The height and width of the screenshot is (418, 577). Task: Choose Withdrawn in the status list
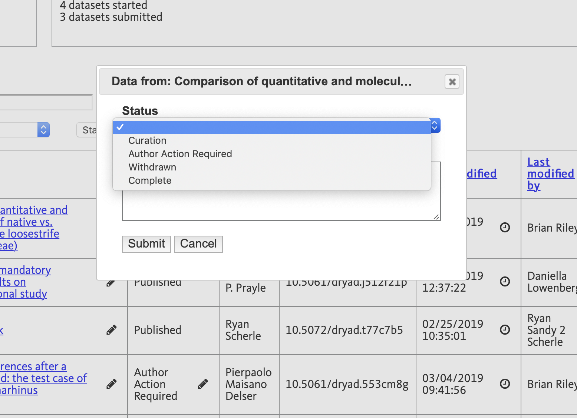[152, 167]
